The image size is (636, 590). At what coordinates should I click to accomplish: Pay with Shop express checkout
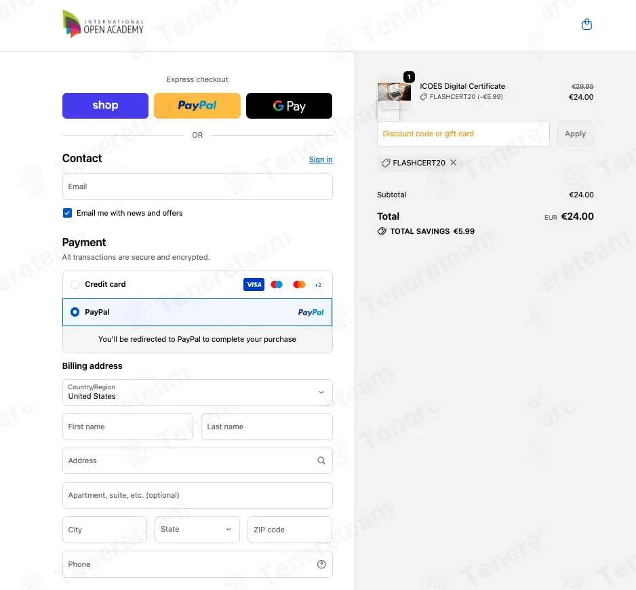[106, 106]
